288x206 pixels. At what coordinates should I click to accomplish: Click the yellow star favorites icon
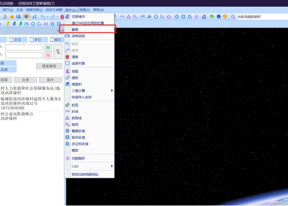[12, 17]
